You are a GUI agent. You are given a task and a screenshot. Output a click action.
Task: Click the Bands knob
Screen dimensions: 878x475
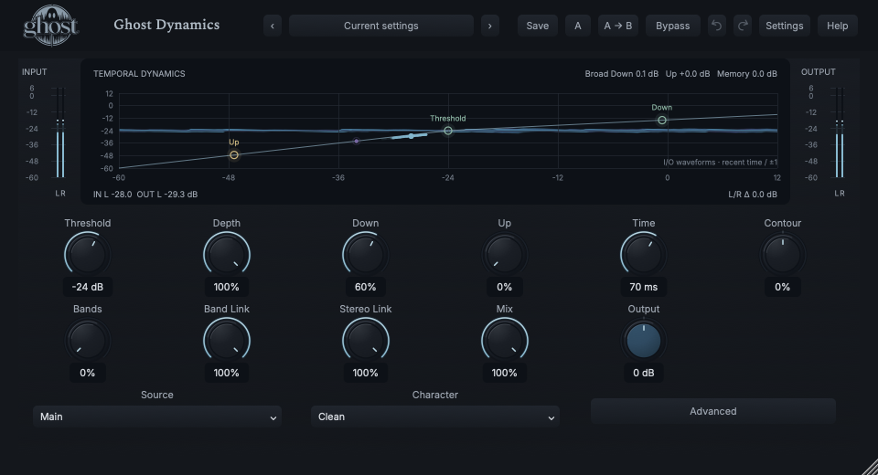88,341
